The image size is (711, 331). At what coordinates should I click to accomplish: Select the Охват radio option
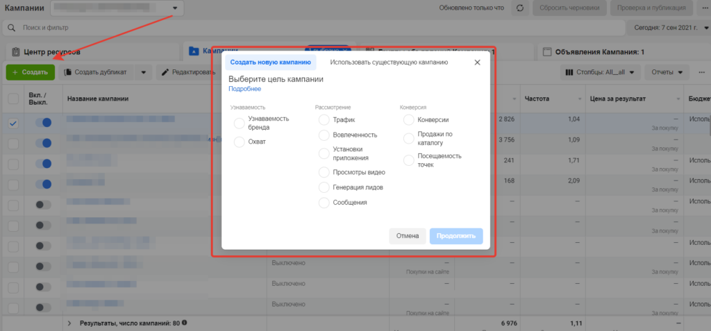240,142
